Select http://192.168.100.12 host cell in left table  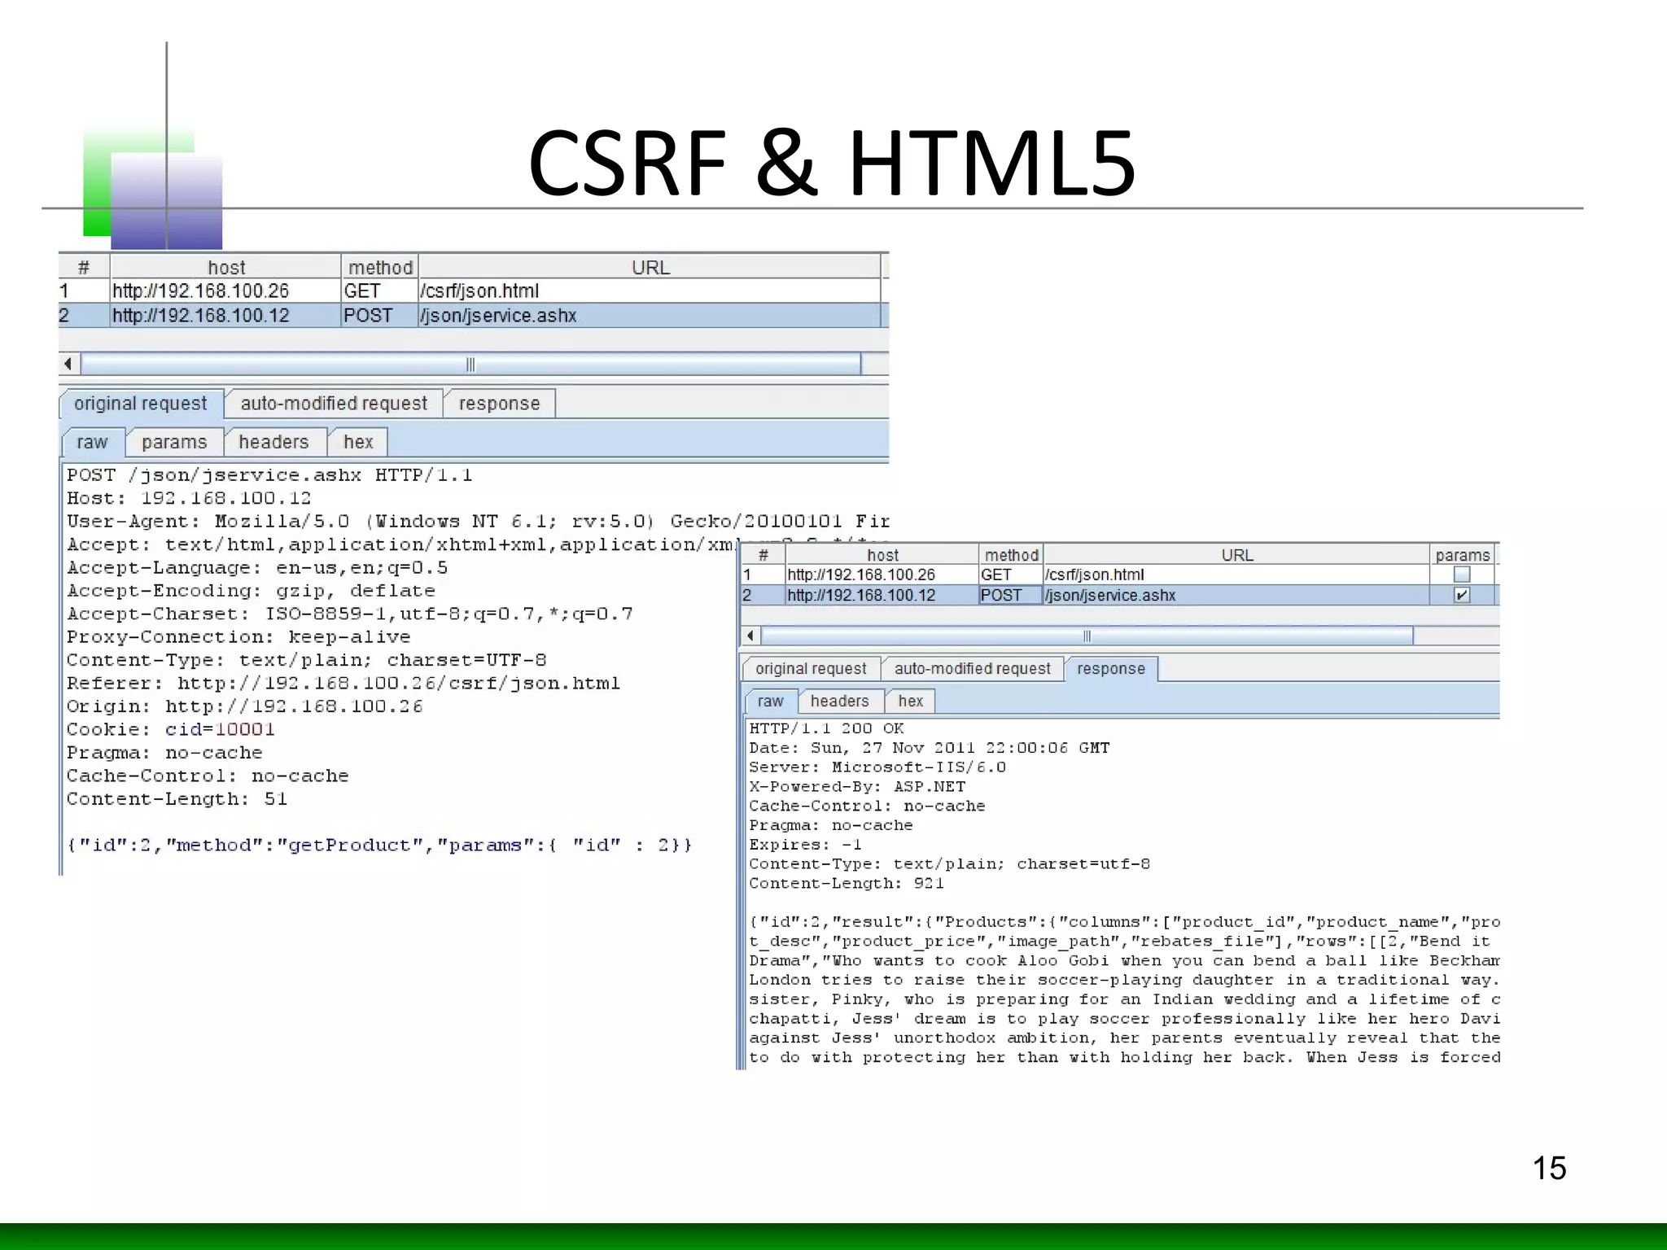coord(225,316)
